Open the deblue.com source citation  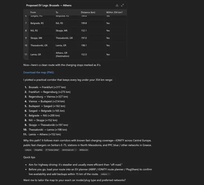point(84,150)
